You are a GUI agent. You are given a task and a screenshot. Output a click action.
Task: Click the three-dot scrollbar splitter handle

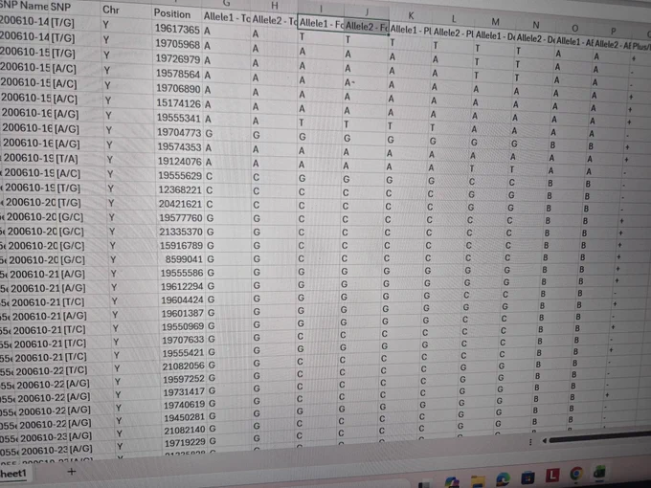pyautogui.click(x=530, y=442)
